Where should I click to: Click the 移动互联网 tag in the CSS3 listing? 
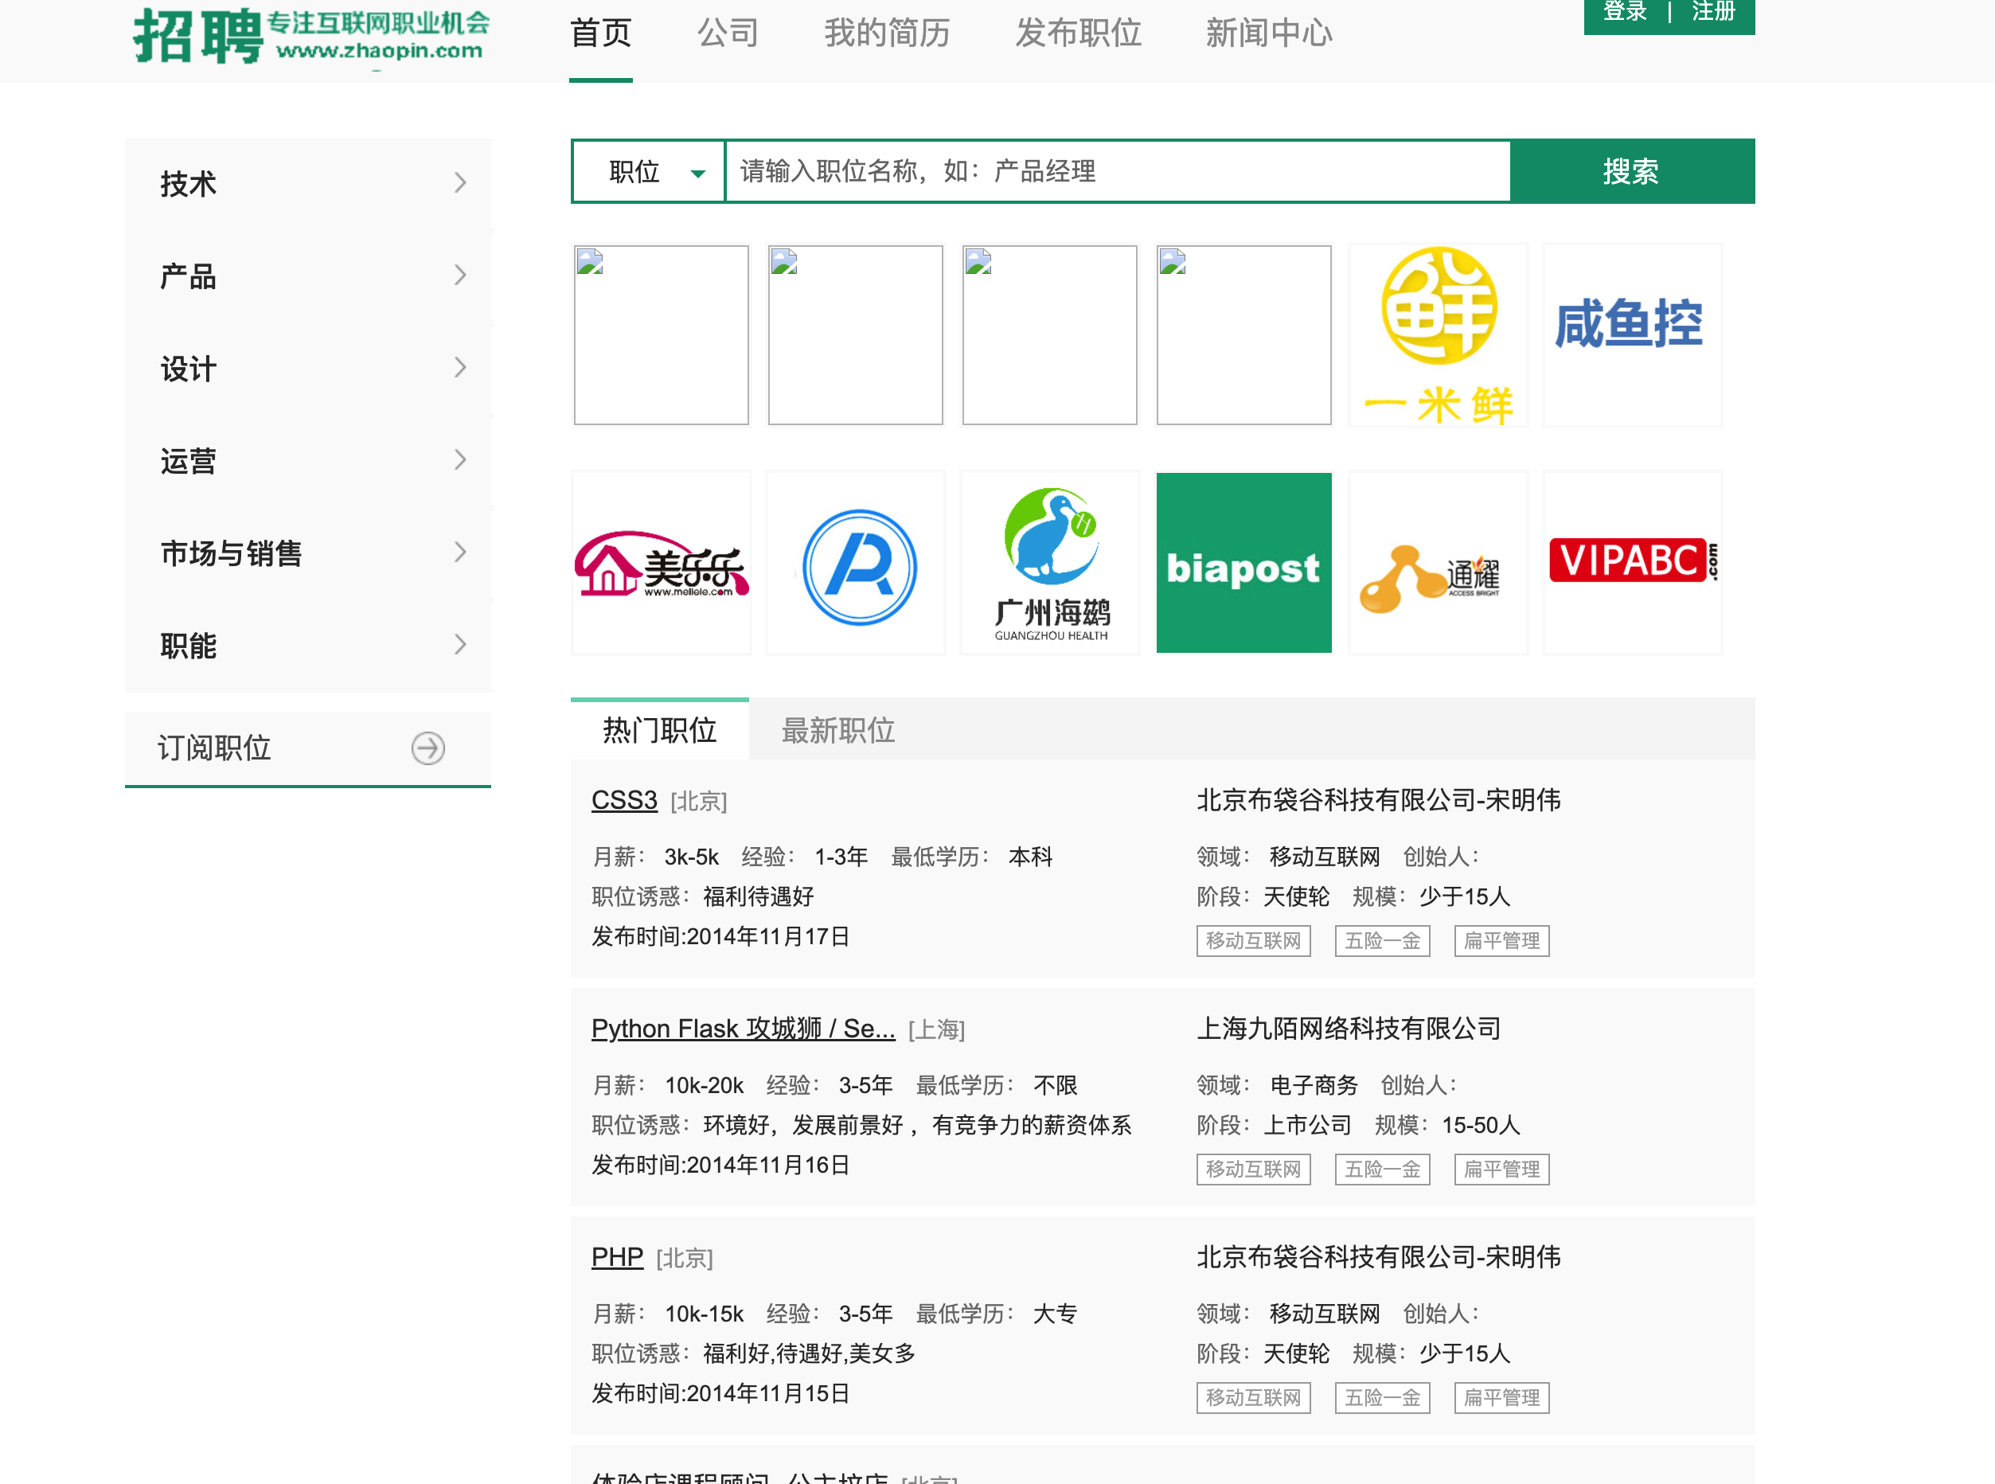pos(1253,941)
